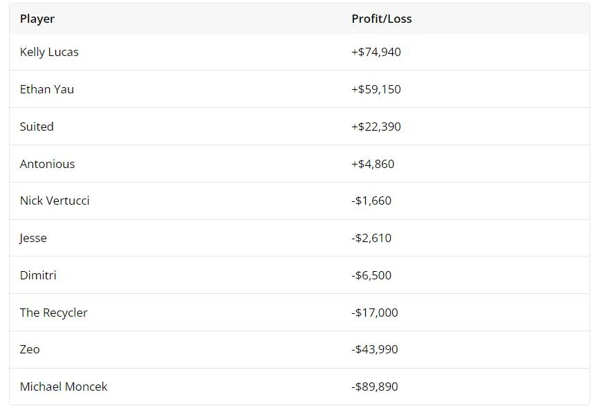Select the -$17,000 loss cell

[x=374, y=313]
